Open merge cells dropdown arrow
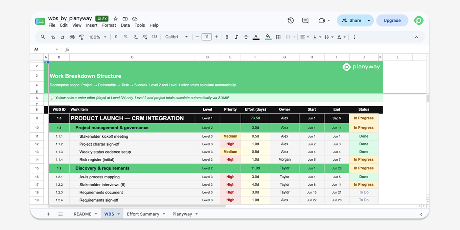 [x=294, y=37]
